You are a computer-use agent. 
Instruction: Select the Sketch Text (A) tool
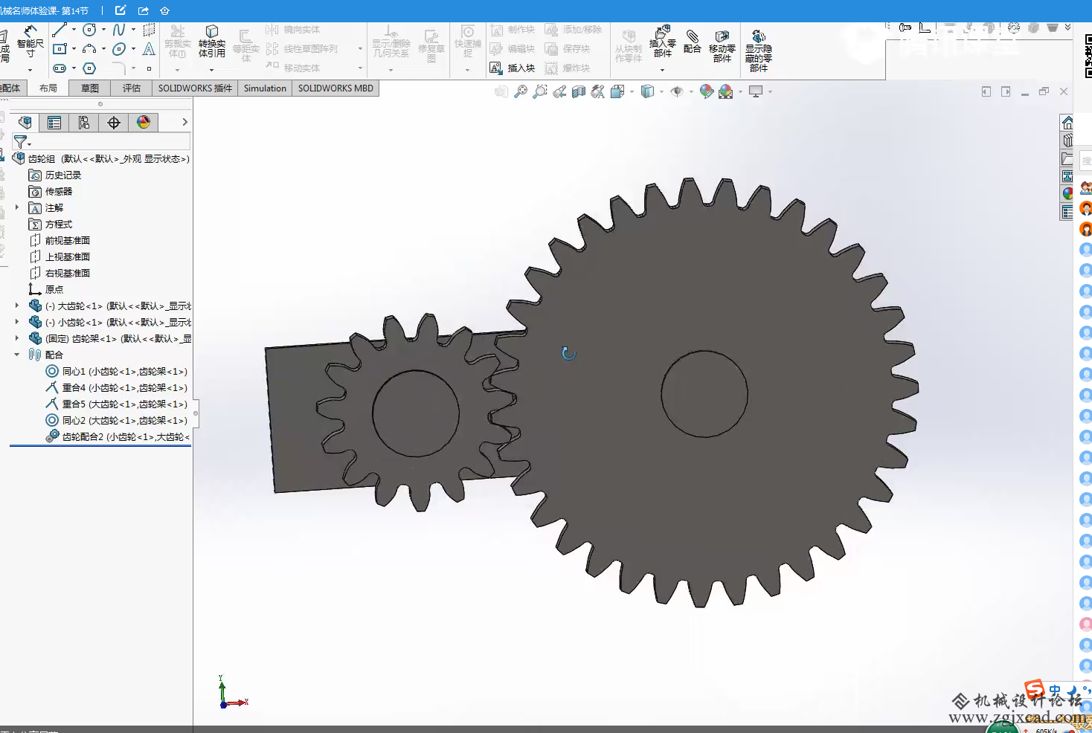149,49
